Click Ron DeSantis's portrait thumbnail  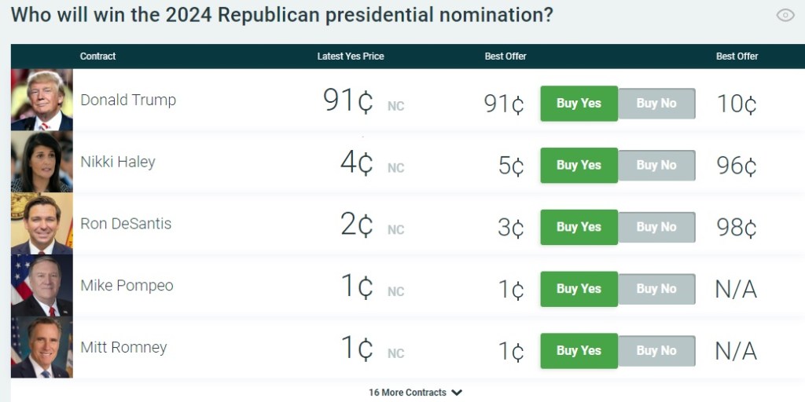(x=42, y=224)
